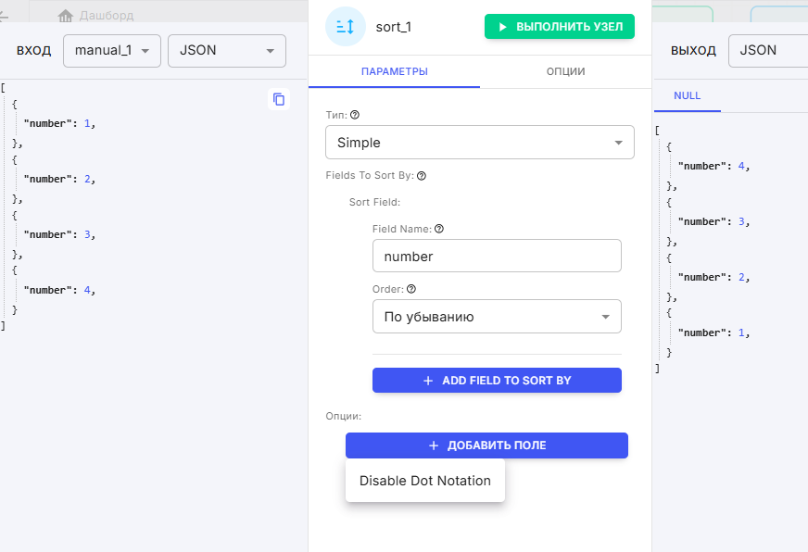Open the input JSON format dropdown
This screenshot has height=552, width=808.
point(226,50)
